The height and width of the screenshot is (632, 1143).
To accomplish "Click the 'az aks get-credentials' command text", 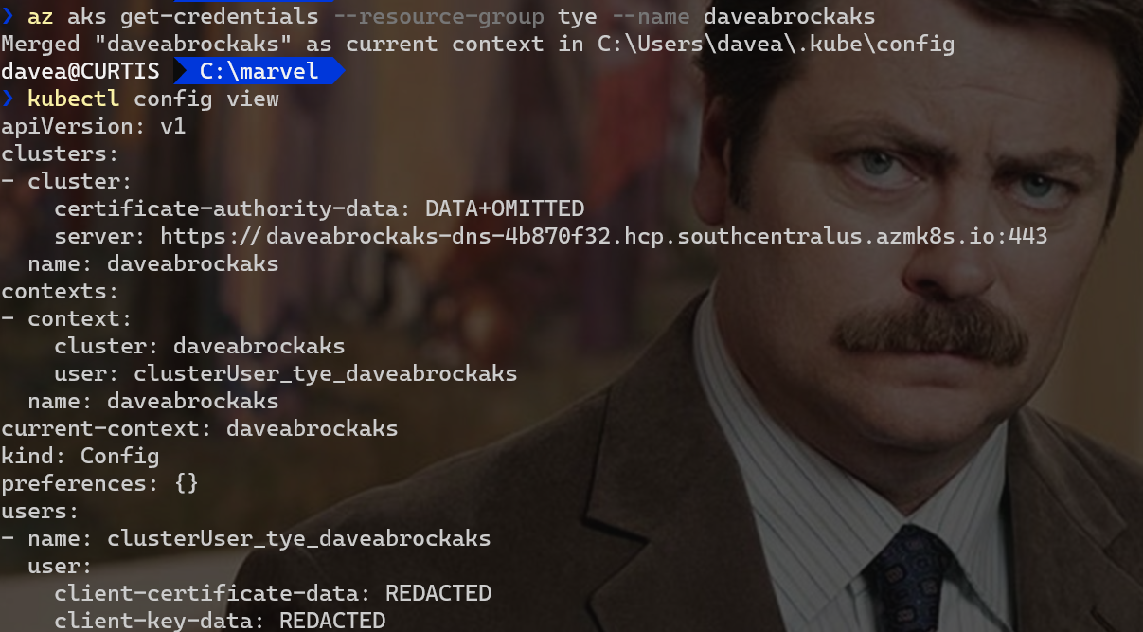I will (x=172, y=16).
